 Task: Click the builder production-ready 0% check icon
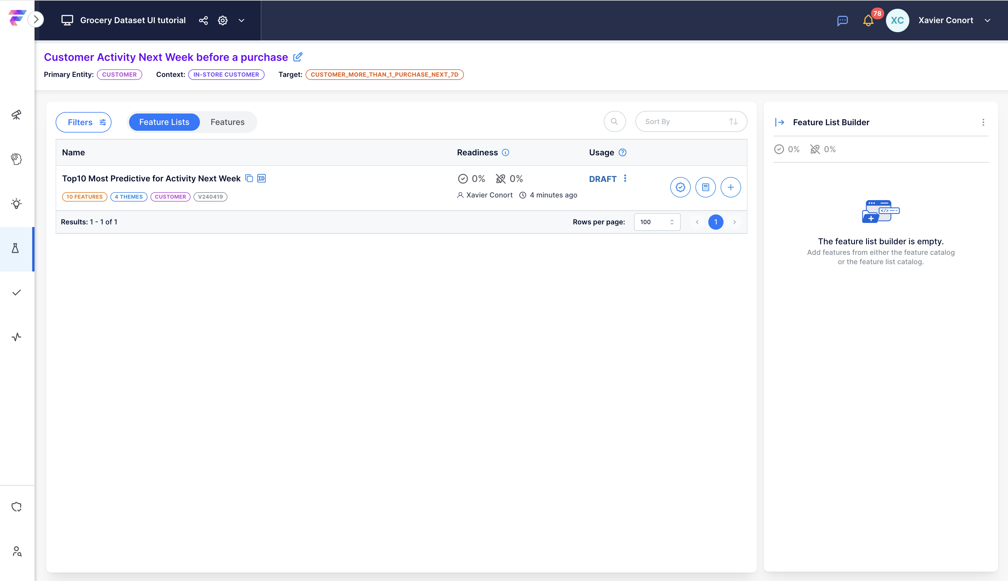[x=779, y=149]
